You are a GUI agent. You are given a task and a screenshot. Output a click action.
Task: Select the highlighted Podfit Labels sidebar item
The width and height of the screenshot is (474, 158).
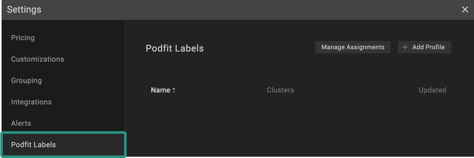[x=34, y=145]
